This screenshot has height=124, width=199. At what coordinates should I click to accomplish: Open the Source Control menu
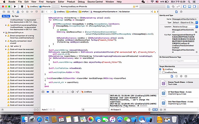point(95,2)
